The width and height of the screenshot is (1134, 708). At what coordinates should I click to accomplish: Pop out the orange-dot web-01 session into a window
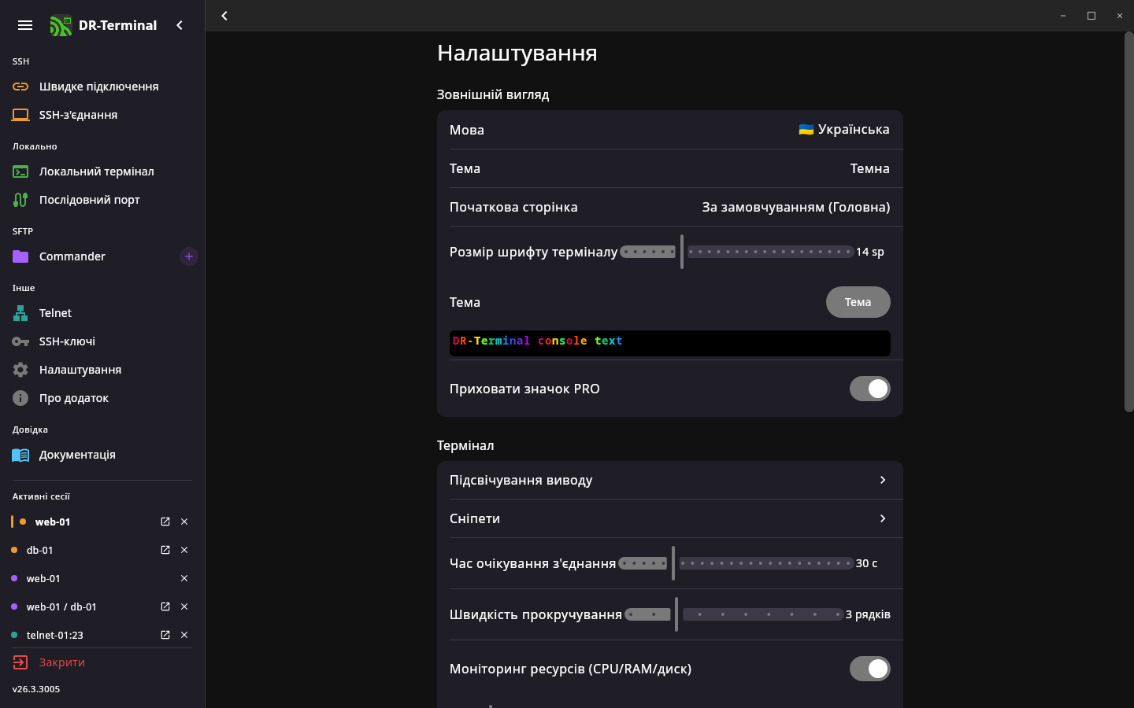(165, 522)
